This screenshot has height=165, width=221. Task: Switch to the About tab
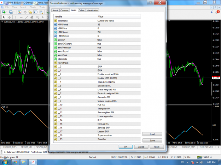tap(55, 10)
